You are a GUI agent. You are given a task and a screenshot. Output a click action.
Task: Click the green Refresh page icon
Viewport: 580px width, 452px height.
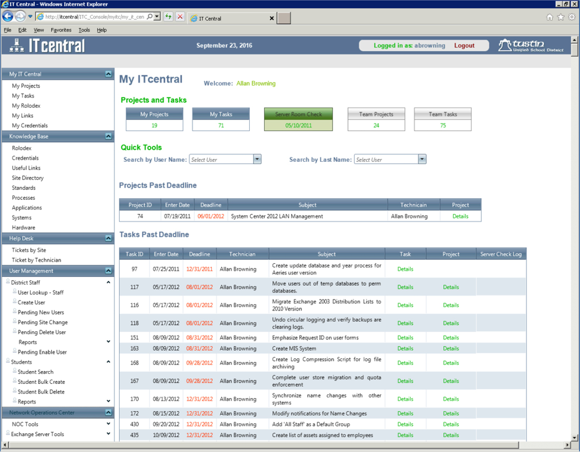[x=168, y=17]
